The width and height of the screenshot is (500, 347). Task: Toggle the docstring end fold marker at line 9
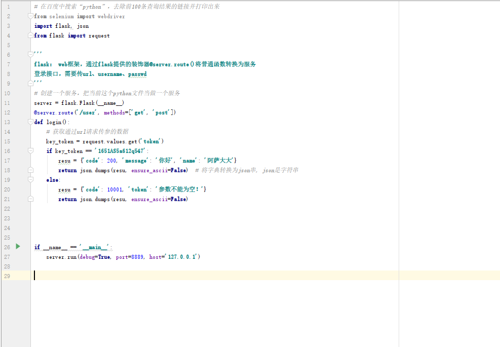(30, 83)
